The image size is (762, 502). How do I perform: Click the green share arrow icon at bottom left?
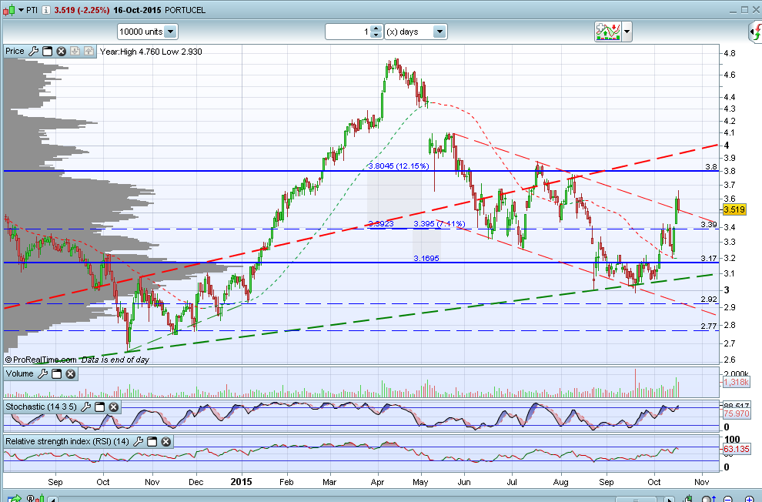tap(15, 498)
